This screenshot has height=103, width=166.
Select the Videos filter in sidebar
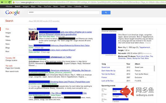8,40
